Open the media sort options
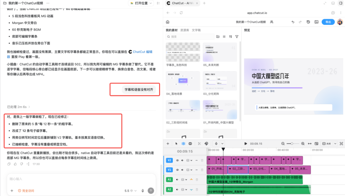The height and width of the screenshot is (196, 345). 231,37
